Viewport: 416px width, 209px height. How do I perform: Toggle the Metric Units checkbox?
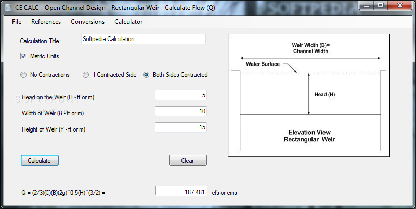pos(23,56)
